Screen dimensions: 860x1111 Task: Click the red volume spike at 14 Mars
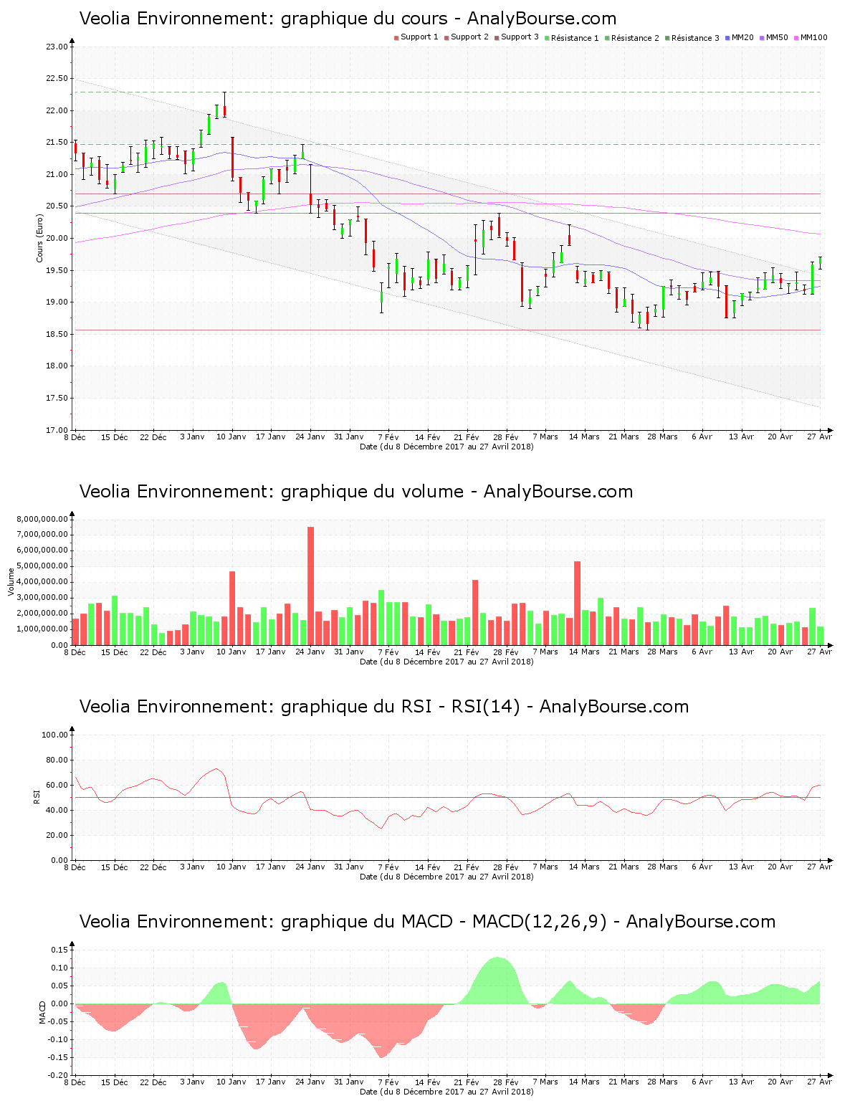click(x=577, y=604)
